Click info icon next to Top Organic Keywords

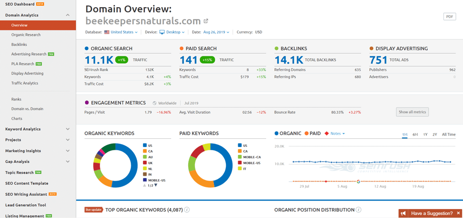[x=187, y=210]
